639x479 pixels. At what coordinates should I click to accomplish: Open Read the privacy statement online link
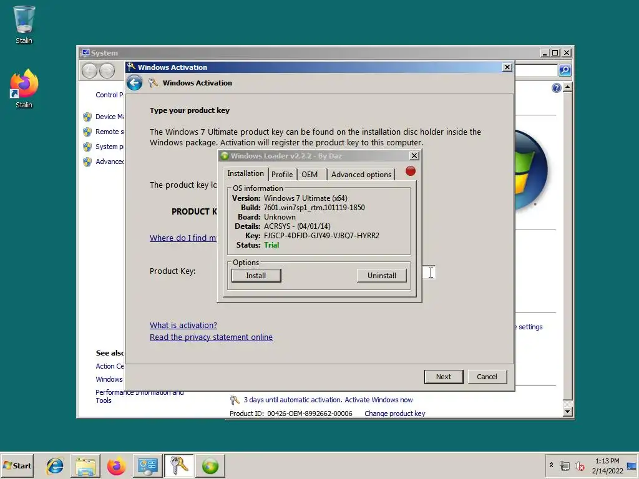[x=211, y=337]
